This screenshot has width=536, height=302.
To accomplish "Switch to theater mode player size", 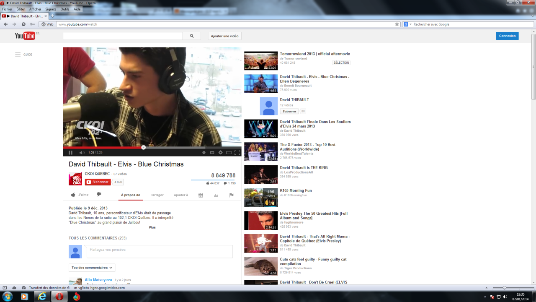I will click(x=229, y=153).
